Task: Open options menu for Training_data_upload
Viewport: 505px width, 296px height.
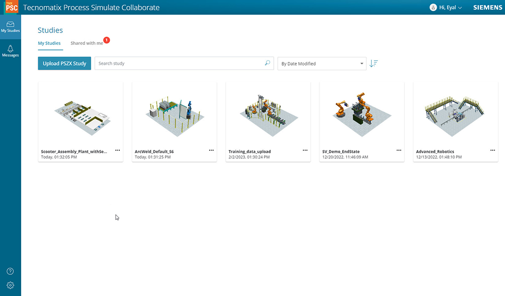Action: pos(305,150)
